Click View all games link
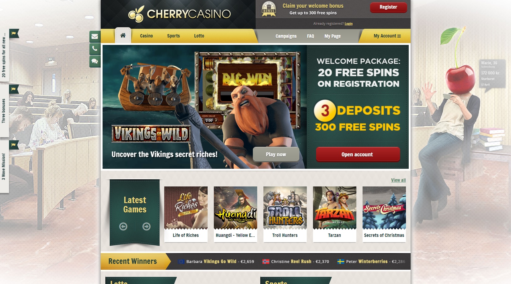 pos(398,180)
